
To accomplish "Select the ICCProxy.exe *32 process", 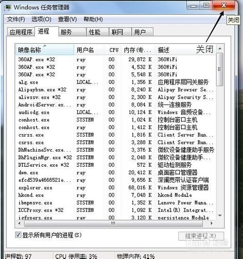I will [116, 210].
